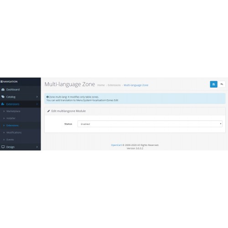
Task: Click the Catalog tags icon
Action: coord(3,97)
